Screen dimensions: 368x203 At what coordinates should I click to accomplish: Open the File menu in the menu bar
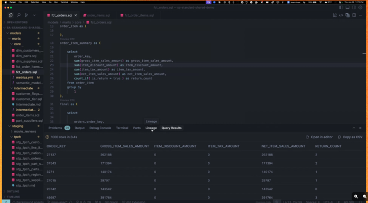[20, 2]
